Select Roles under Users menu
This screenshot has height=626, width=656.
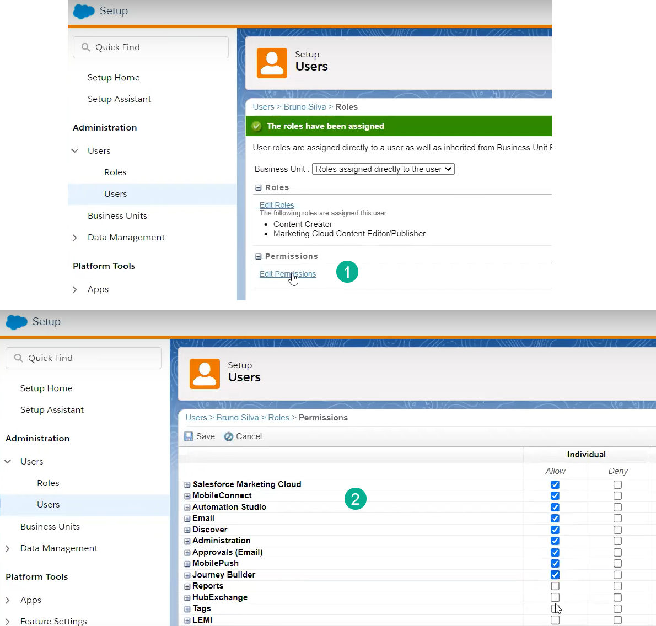48,483
